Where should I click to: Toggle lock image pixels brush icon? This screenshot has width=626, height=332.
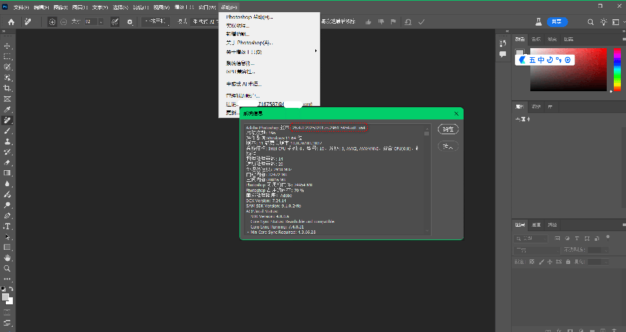pyautogui.click(x=541, y=262)
